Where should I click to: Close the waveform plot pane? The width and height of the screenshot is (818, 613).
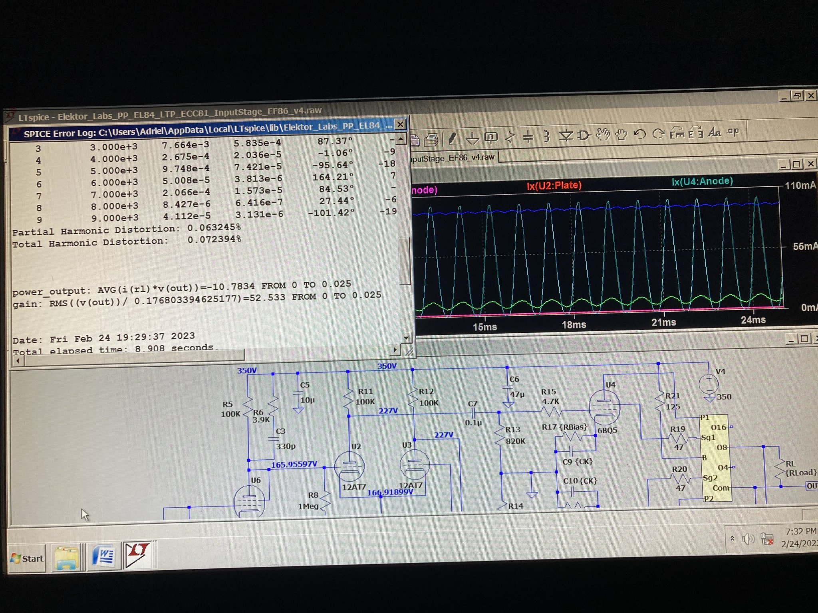[x=811, y=164]
